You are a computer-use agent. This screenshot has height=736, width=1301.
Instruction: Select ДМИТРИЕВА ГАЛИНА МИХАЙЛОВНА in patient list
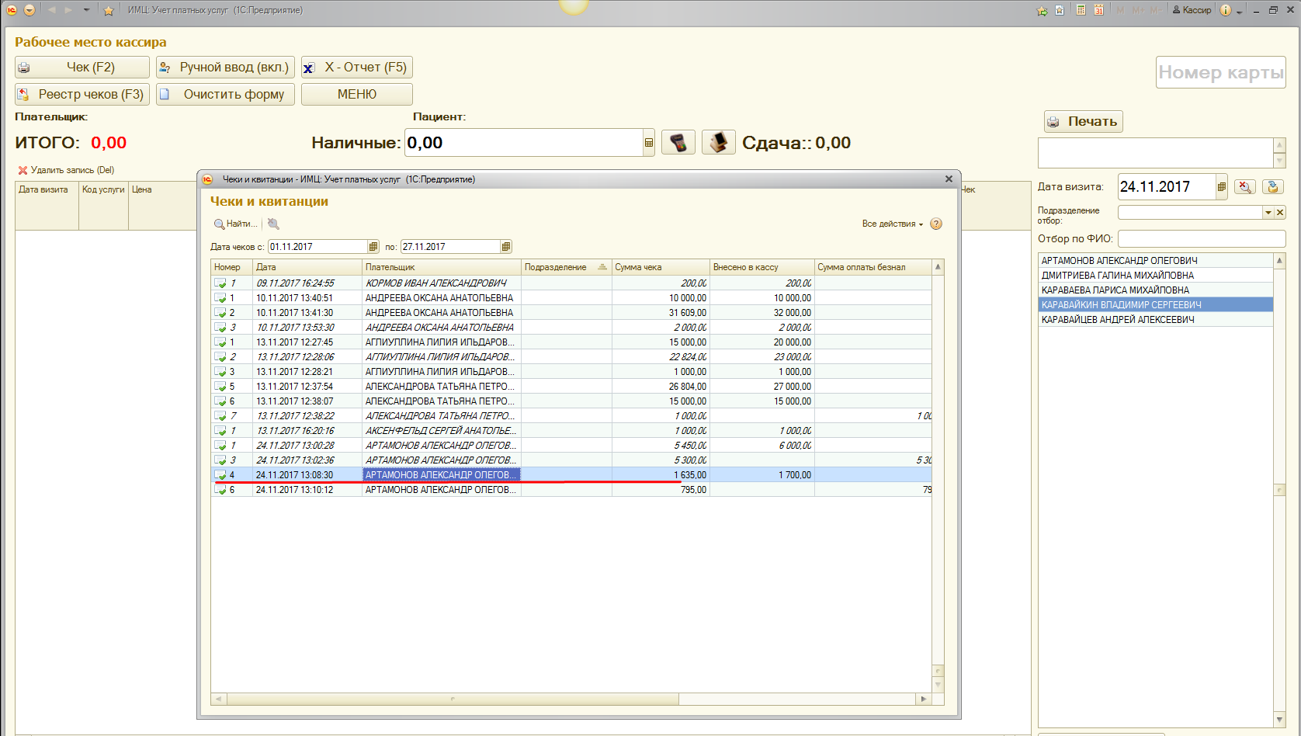pyautogui.click(x=1117, y=276)
